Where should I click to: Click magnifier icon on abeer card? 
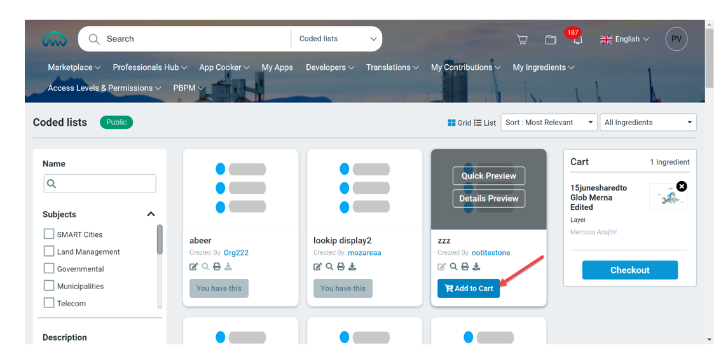pyautogui.click(x=205, y=266)
